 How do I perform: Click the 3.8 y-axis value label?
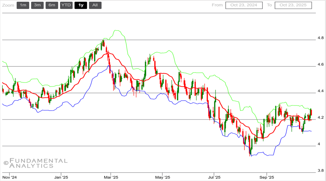[x=321, y=170]
